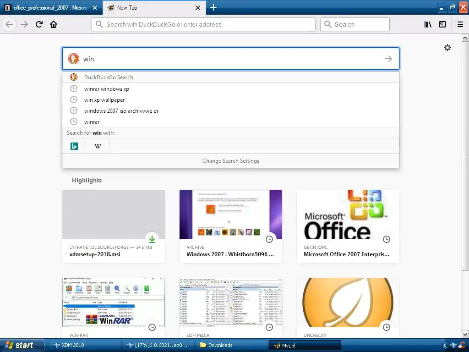
Task: Open a new tab with plus button
Action: coord(213,7)
